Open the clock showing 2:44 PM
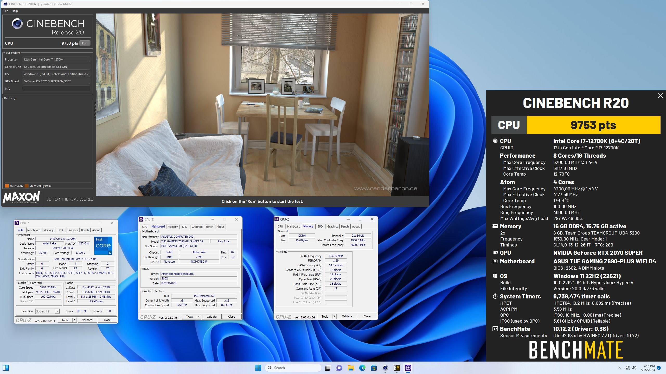This screenshot has height=374, width=666. coord(648,368)
